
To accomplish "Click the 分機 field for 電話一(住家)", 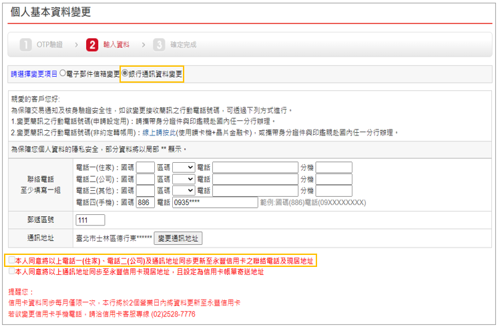I will coord(334,168).
